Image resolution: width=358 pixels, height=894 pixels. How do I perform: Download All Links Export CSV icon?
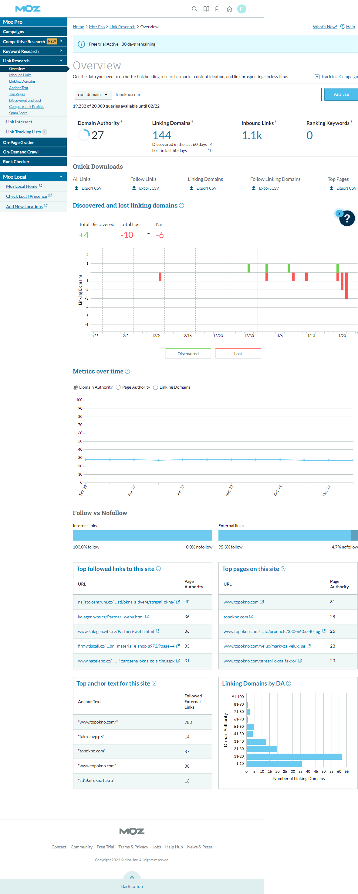76,188
